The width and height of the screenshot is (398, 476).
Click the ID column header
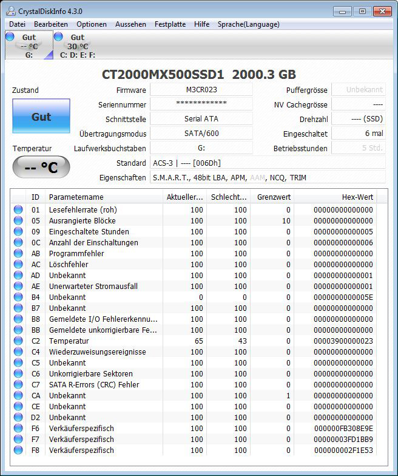[x=35, y=197]
